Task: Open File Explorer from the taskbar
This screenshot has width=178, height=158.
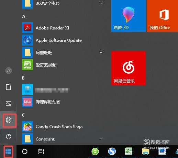Action: click(145, 151)
